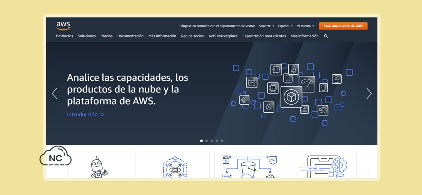
Task: Select the fifth carousel dot
Action: (x=222, y=141)
